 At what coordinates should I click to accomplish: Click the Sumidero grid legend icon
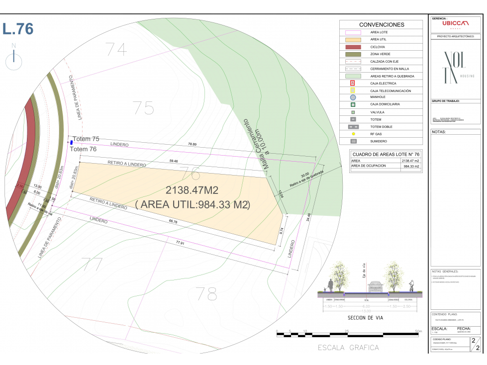tap(353, 141)
